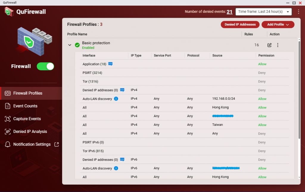Click the Tor IPv6 (815) row
The image size is (305, 192).
[x=184, y=151]
